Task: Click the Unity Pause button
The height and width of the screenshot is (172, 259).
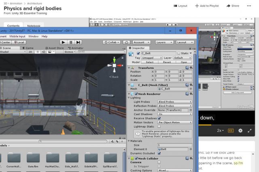Action: point(71,42)
